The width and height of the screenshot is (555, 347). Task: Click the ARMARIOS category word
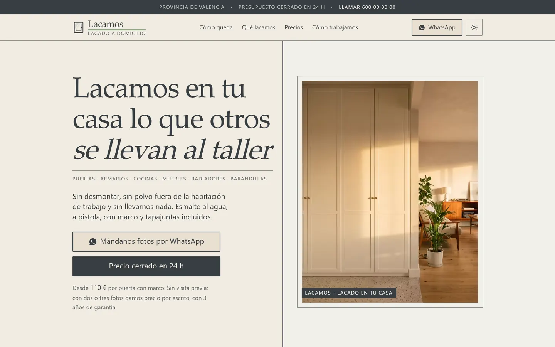[x=114, y=179]
